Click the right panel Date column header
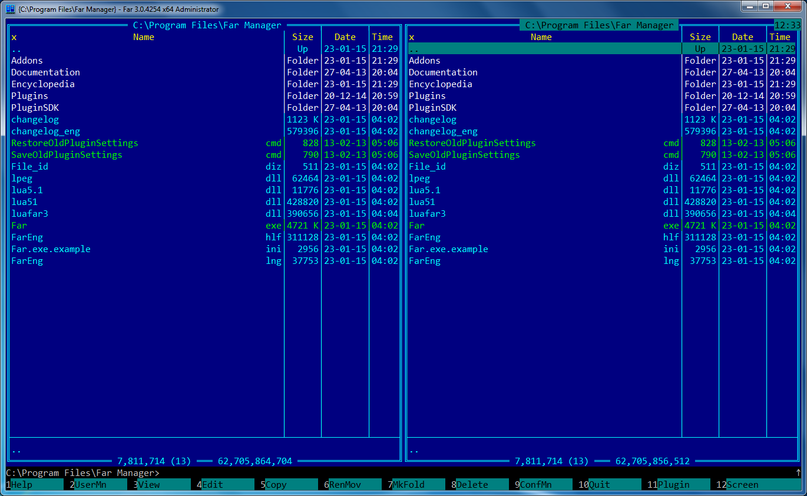Screen dimensions: 807x496 [x=743, y=37]
